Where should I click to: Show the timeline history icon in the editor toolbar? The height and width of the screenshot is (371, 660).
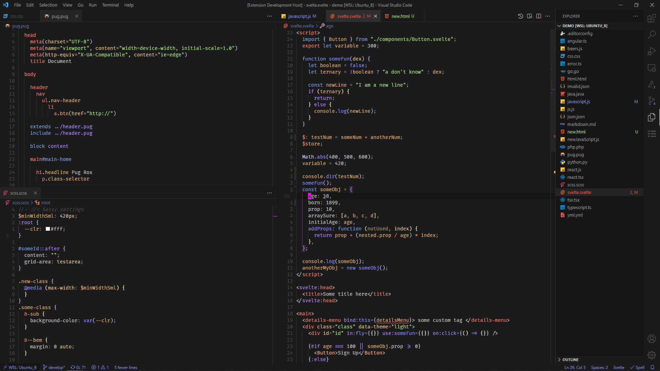point(520,16)
